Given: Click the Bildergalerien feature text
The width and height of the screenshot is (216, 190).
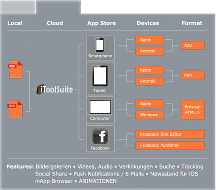Looking at the screenshot, I should pyautogui.click(x=53, y=166).
